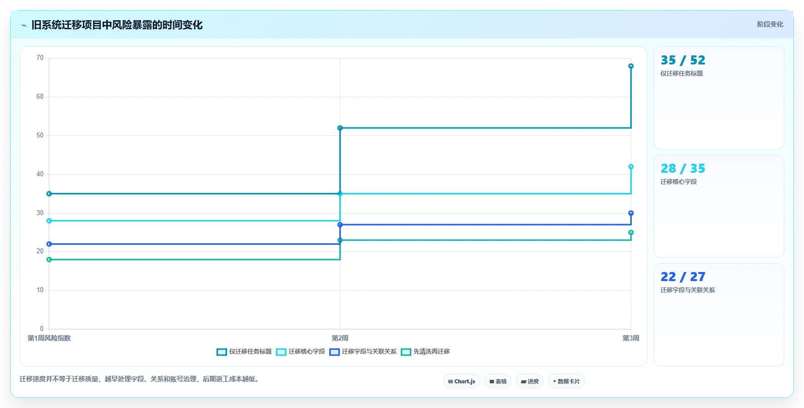Screen dimensions: 804x408
Task: Click y-axis tick label 10
Action: coord(40,290)
